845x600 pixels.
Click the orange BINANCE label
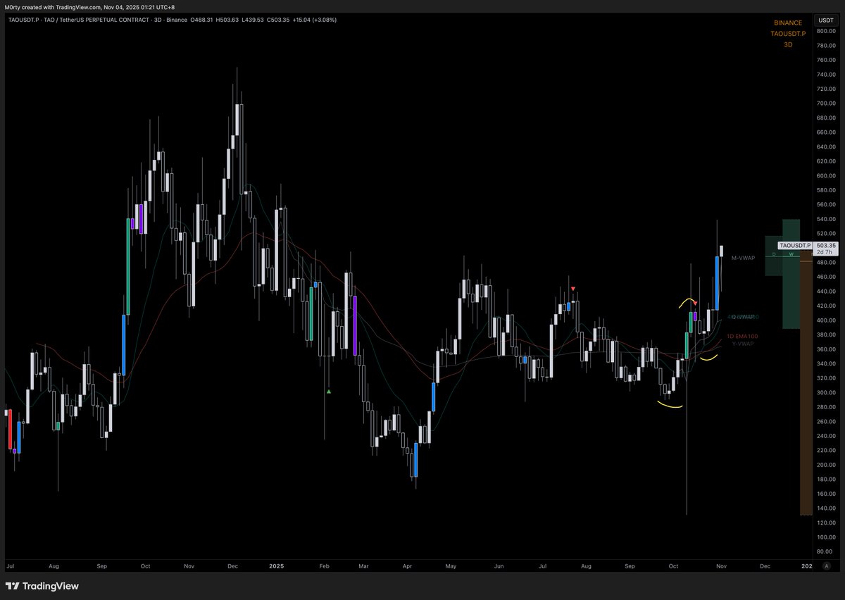(787, 23)
